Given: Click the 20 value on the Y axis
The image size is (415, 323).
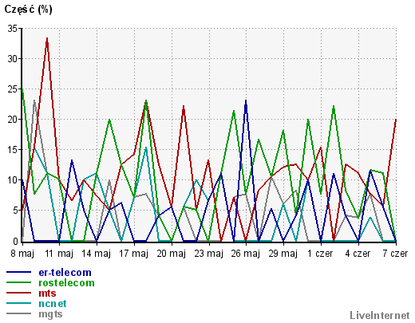Looking at the screenshot, I should (13, 120).
